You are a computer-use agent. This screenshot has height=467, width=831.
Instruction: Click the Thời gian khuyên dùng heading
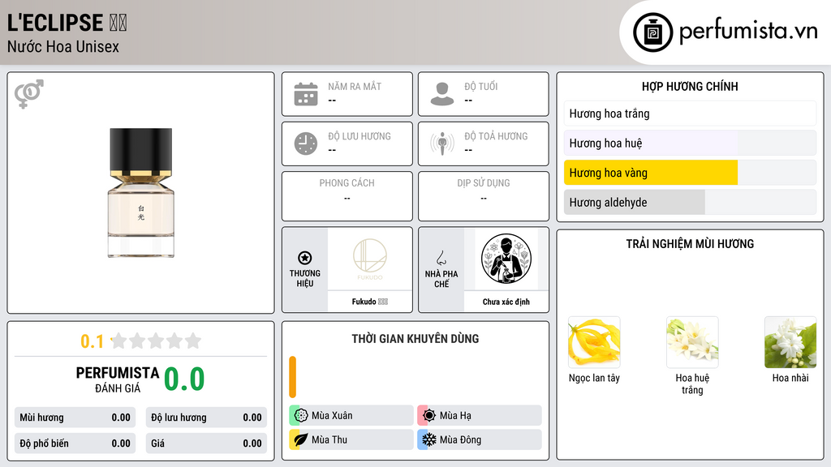(415, 339)
